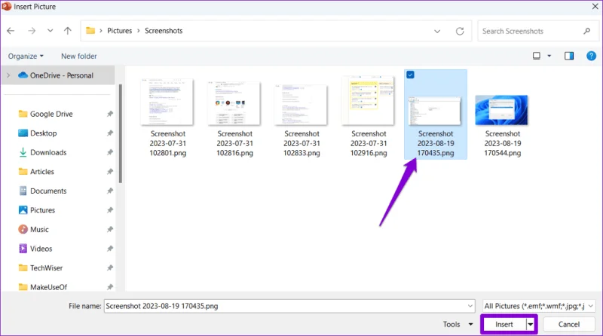Image resolution: width=603 pixels, height=336 pixels.
Task: Click the sidebar vertical scrollbar
Action: (121, 133)
